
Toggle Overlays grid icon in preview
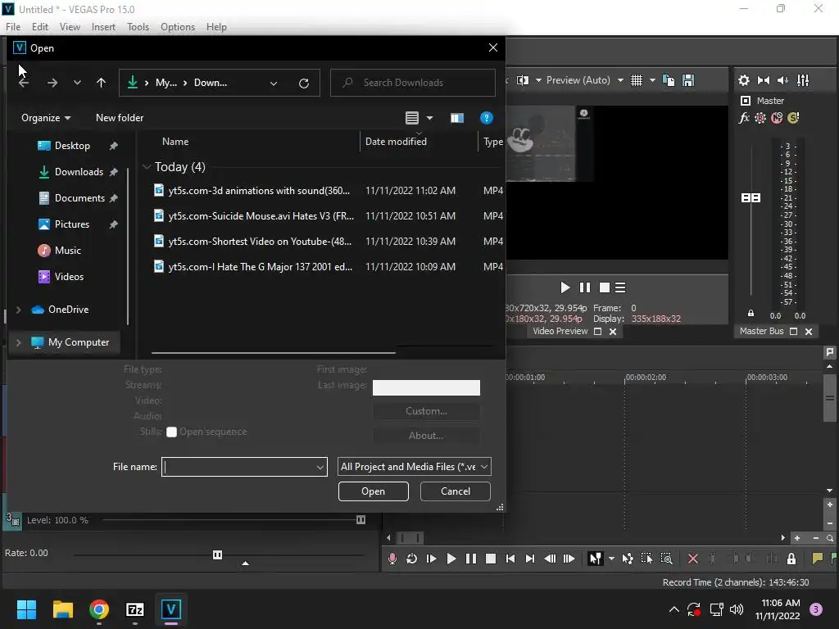[x=636, y=80]
